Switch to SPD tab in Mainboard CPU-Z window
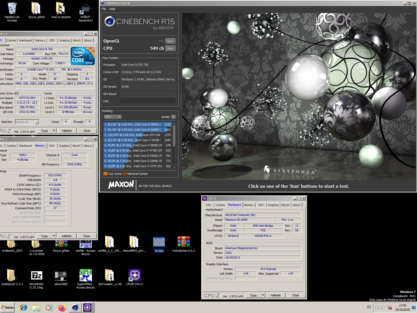This screenshot has height=313, width=417. pyautogui.click(x=261, y=205)
